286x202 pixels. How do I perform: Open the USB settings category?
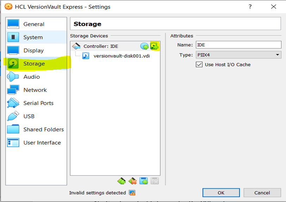pos(36,116)
